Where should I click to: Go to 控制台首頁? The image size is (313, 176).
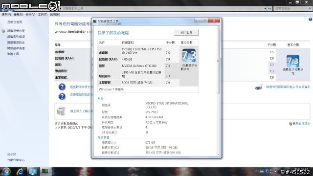[x=15, y=22]
